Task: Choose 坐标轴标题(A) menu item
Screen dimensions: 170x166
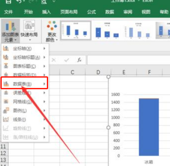Action: click(x=25, y=57)
